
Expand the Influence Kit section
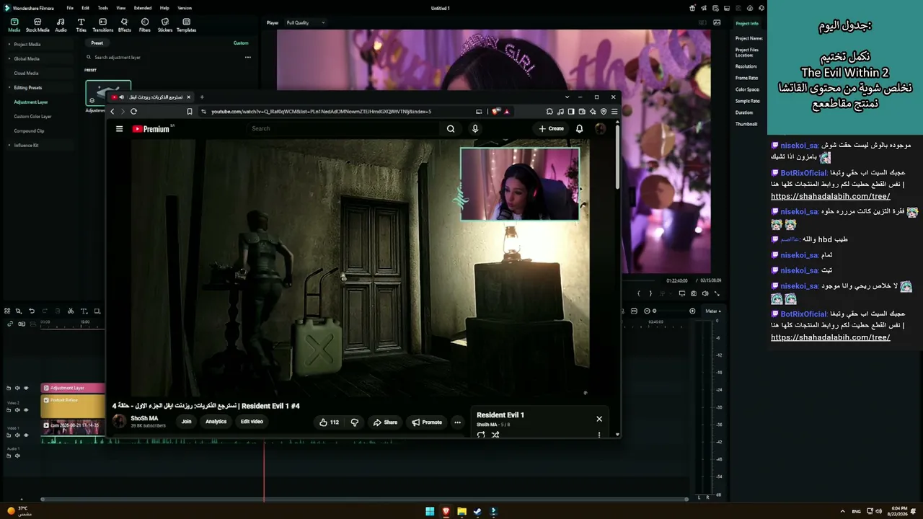coord(9,146)
